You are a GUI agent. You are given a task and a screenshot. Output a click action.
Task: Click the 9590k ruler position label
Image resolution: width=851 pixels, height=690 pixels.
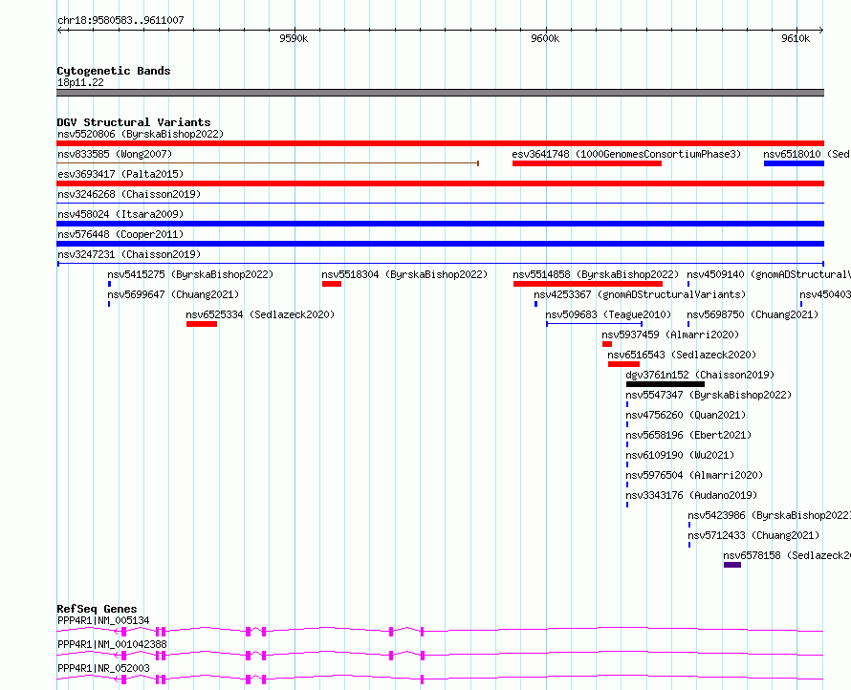pyautogui.click(x=294, y=38)
